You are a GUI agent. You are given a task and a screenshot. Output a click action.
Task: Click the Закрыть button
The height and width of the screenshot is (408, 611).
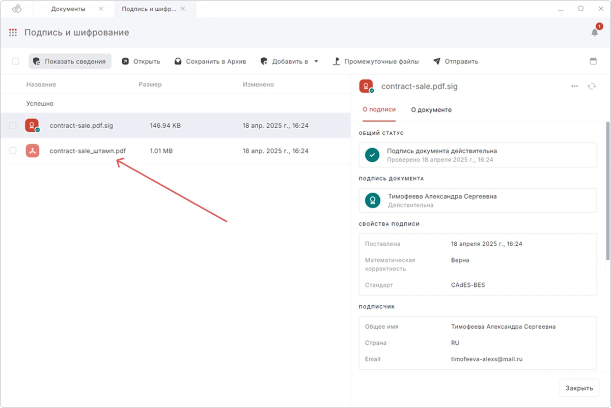[x=579, y=388]
